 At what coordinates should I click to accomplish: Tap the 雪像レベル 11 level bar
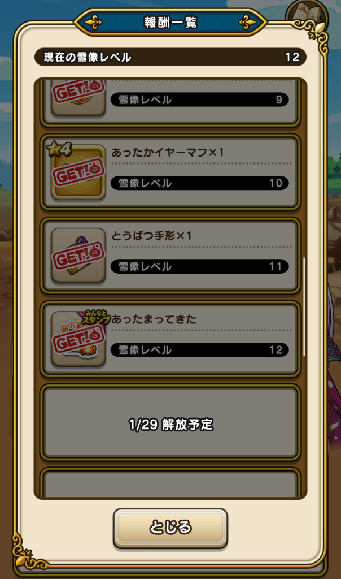tap(199, 266)
